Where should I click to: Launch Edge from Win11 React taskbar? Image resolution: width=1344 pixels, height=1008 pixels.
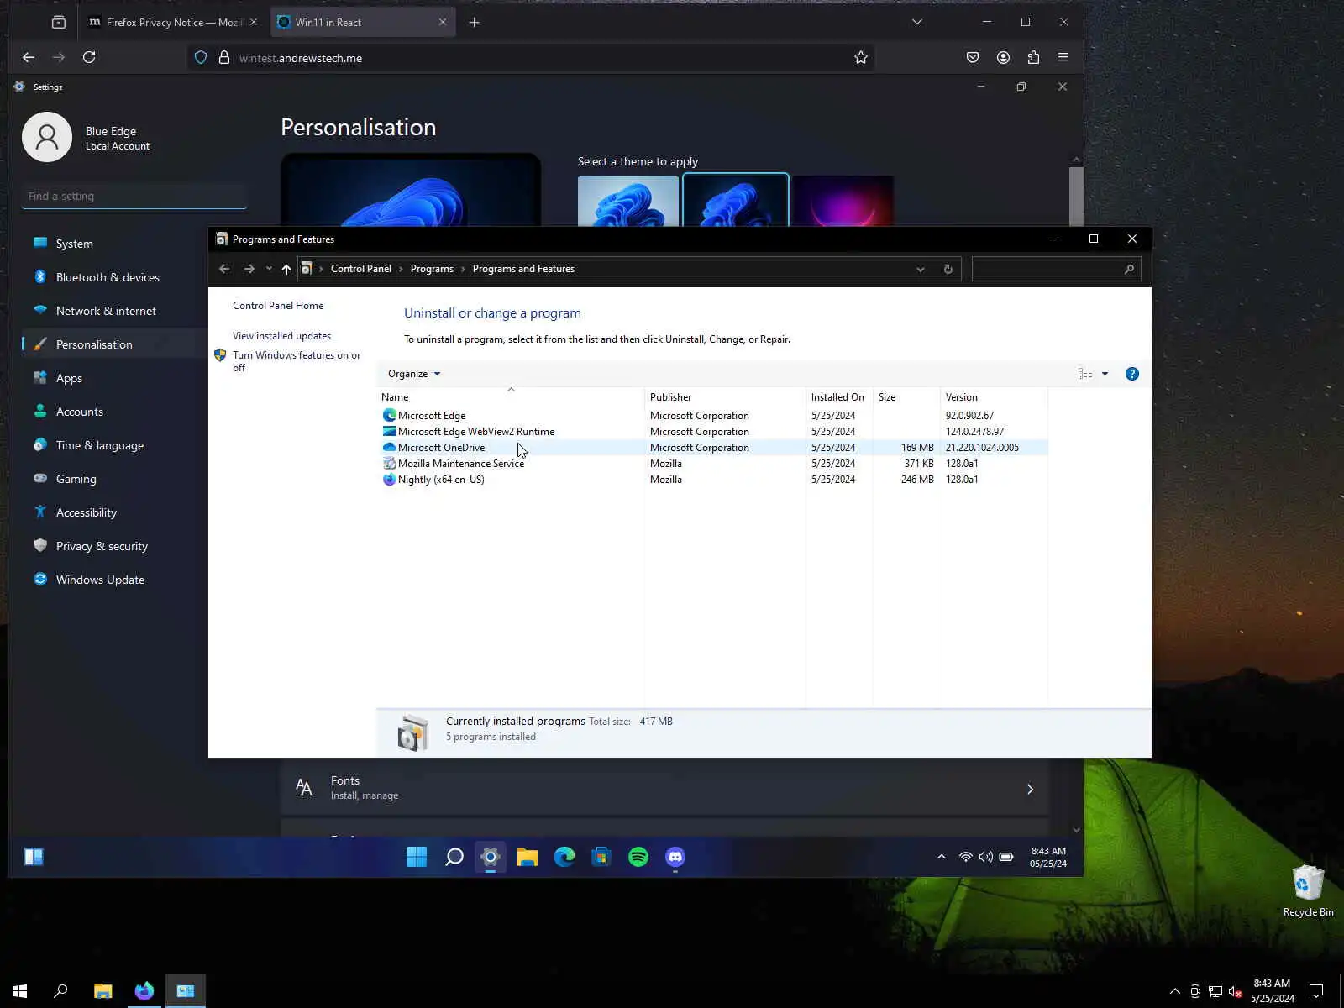[564, 857]
